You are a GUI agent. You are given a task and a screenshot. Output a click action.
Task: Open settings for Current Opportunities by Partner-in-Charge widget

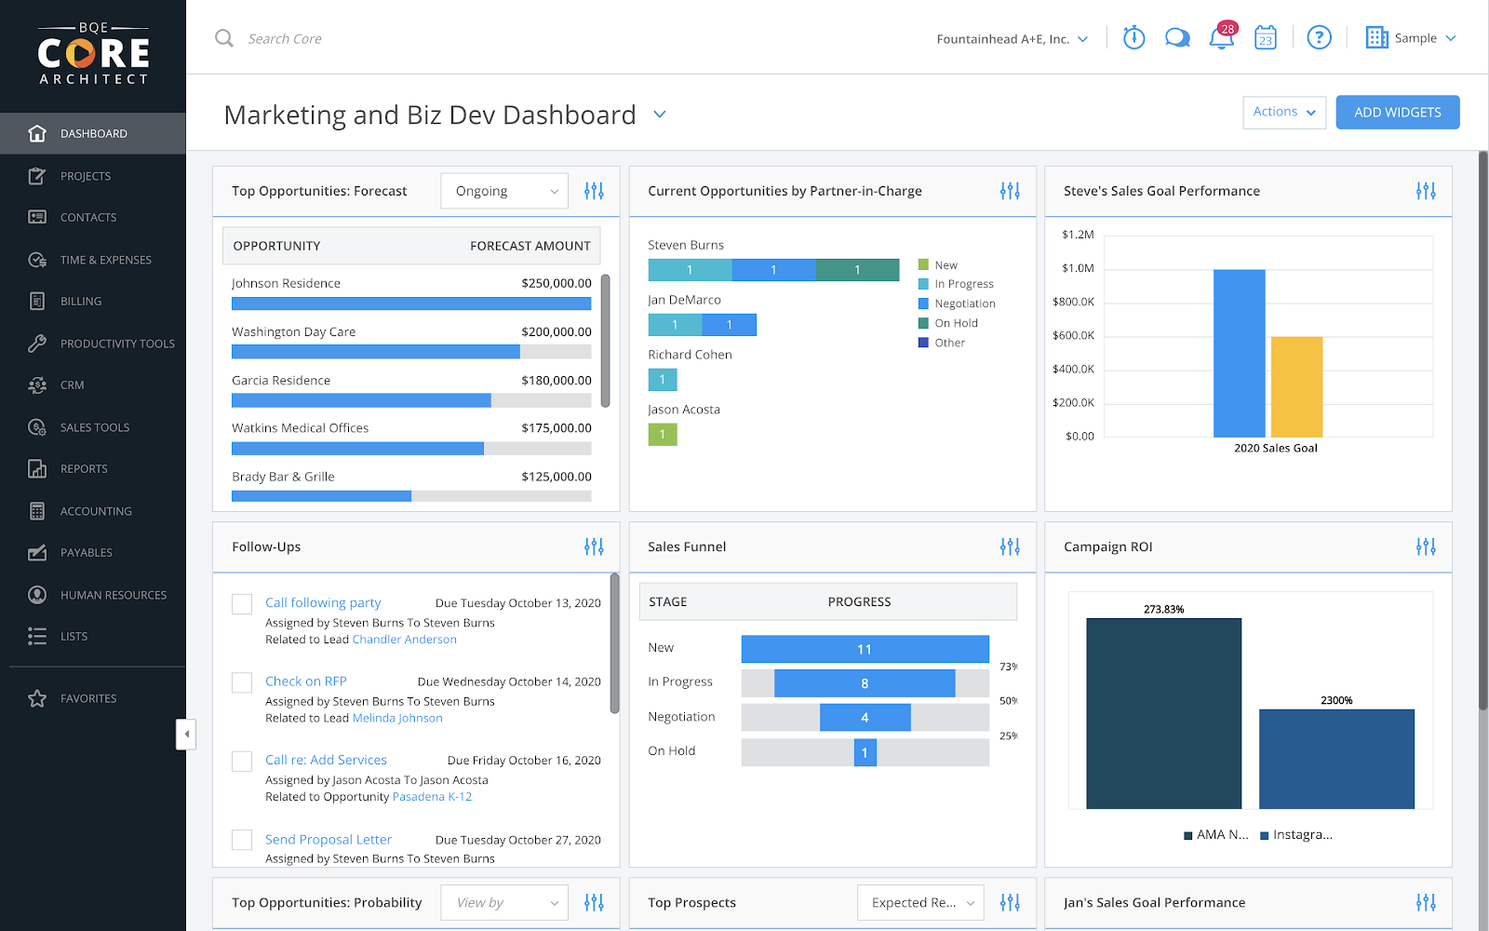1010,191
